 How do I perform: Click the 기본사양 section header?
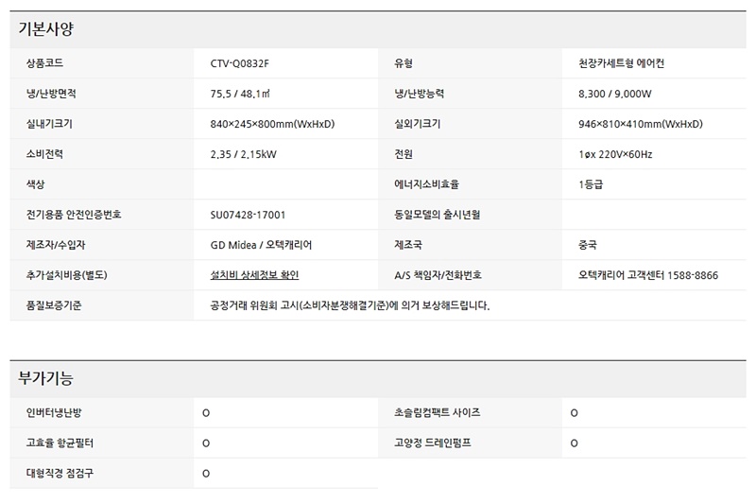pyautogui.click(x=46, y=29)
